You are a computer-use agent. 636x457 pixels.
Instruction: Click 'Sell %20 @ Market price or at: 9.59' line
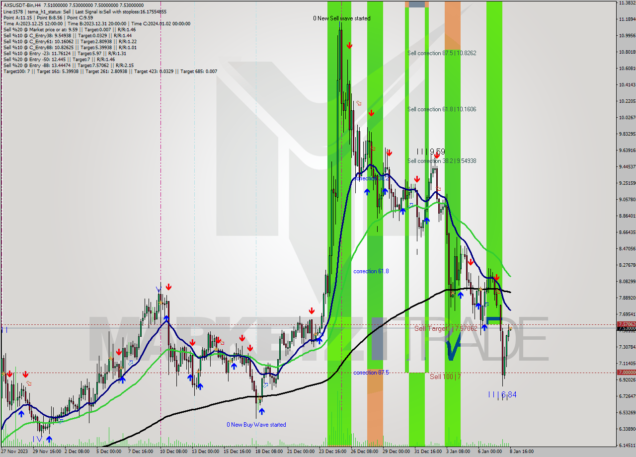(x=69, y=29)
